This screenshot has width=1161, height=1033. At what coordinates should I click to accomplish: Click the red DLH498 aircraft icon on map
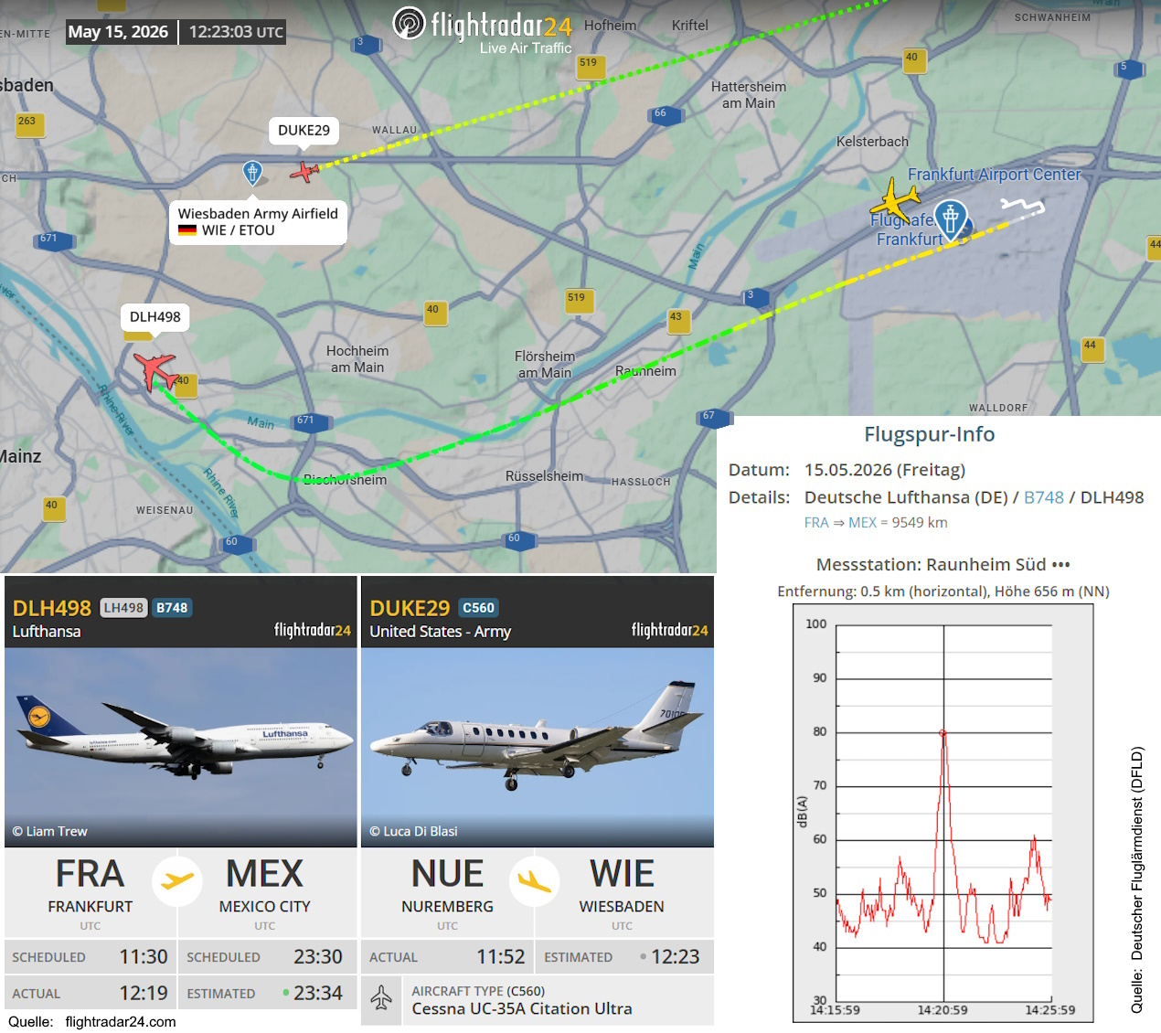[x=155, y=370]
